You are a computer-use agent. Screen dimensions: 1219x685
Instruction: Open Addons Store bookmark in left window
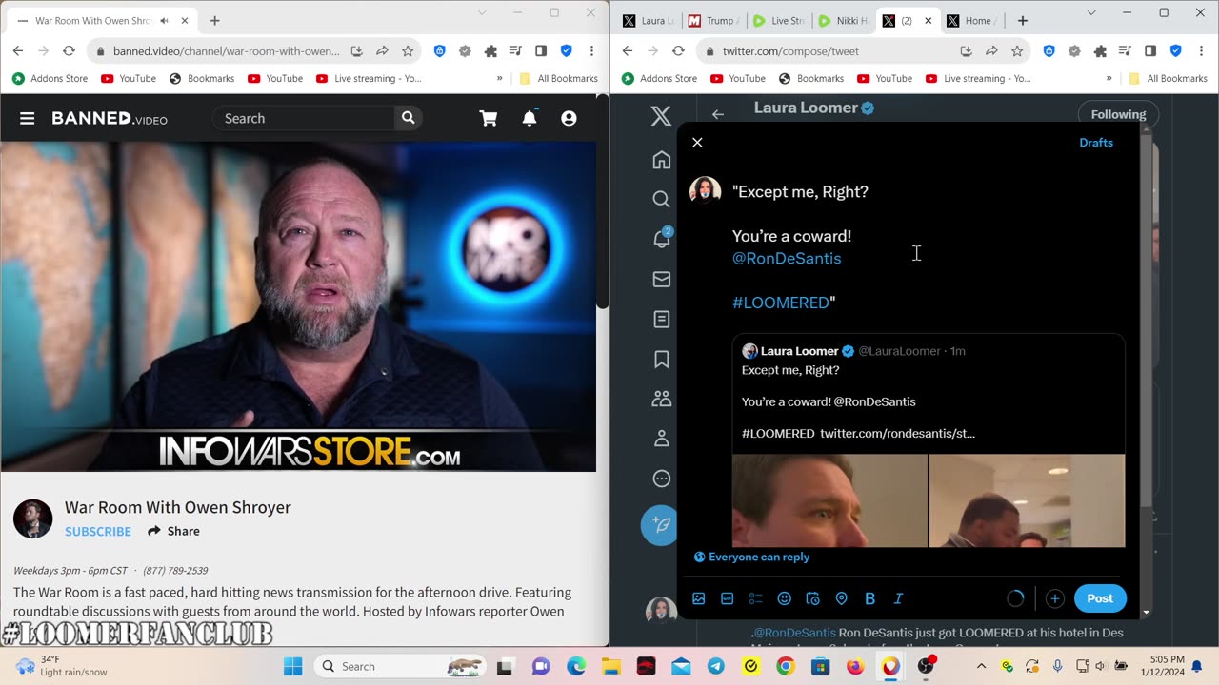pyautogui.click(x=50, y=78)
